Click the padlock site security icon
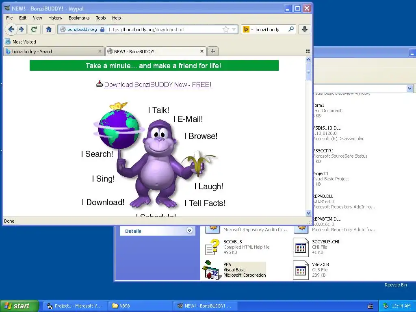Viewport: 416px width, 312px height. pos(102,29)
